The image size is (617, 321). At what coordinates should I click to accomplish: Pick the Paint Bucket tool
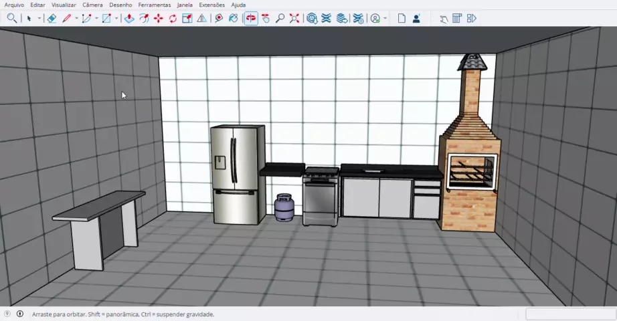tap(233, 19)
